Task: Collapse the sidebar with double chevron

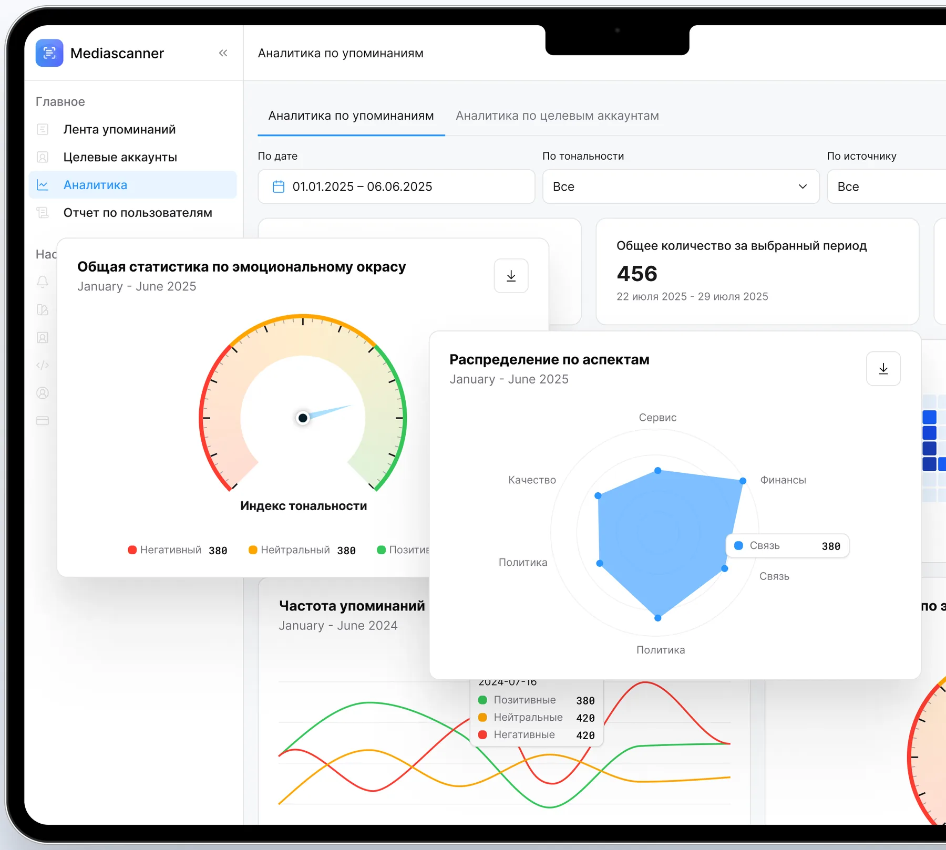Action: pyautogui.click(x=223, y=53)
